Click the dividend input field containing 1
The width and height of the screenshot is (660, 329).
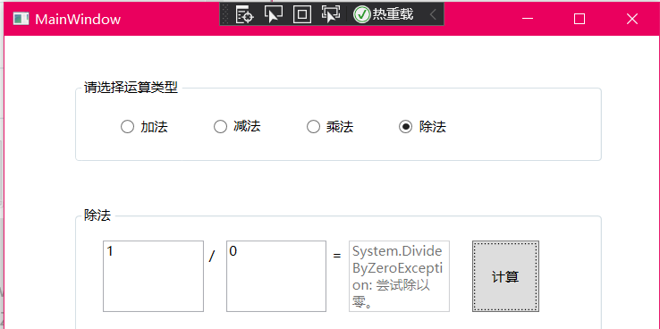[x=153, y=276]
